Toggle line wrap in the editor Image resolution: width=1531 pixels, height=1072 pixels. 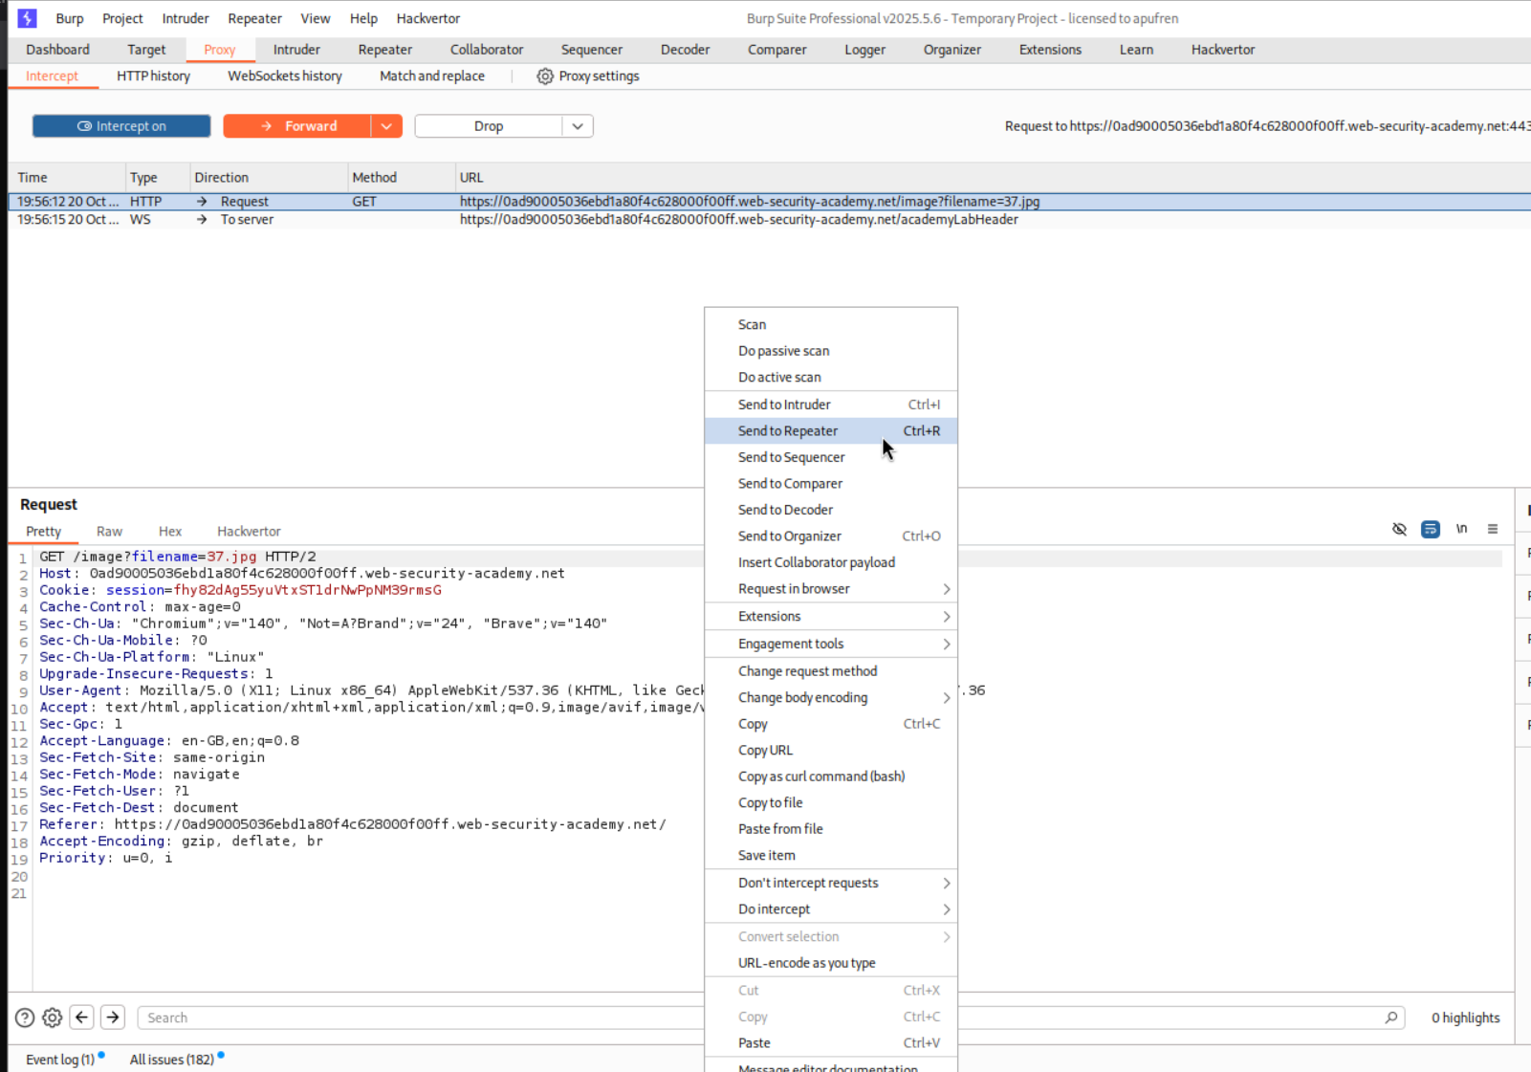tap(1430, 529)
